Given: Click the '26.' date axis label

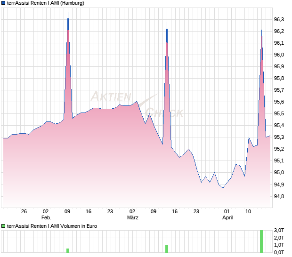Looking at the screenshot, I should 24,212.
